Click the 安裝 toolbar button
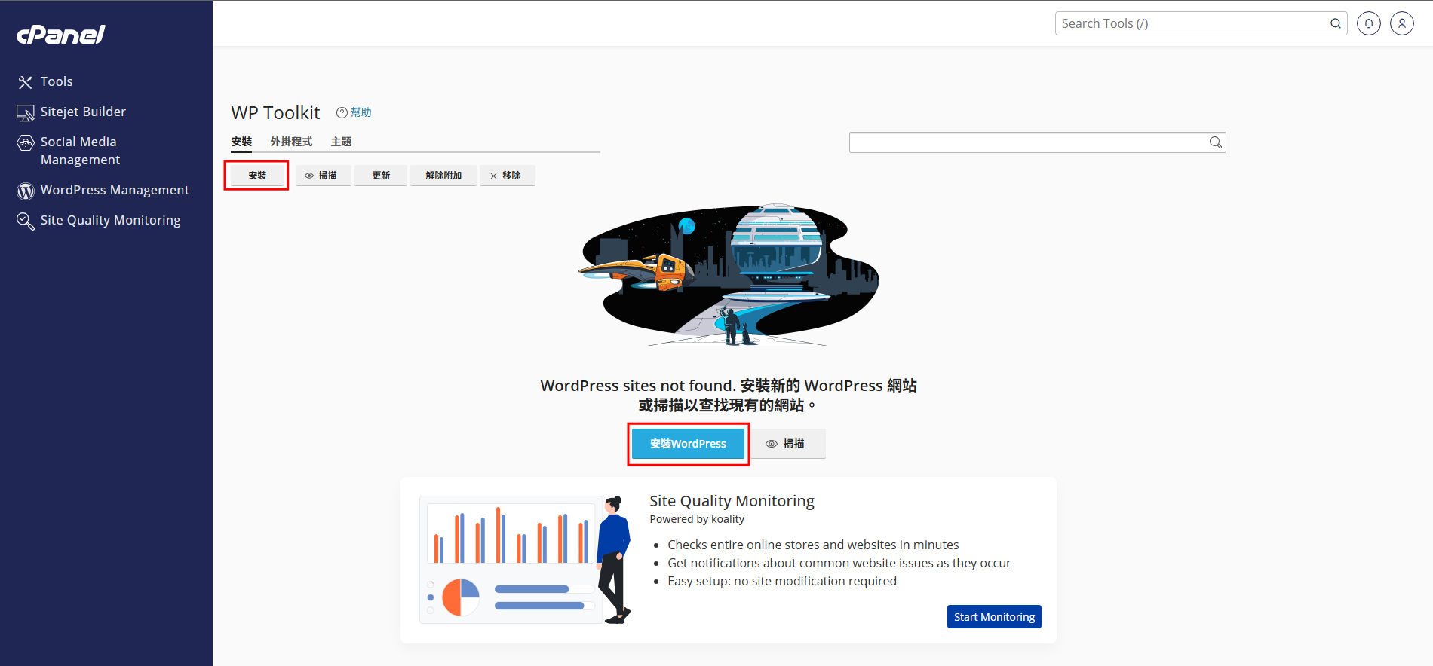 pos(257,176)
